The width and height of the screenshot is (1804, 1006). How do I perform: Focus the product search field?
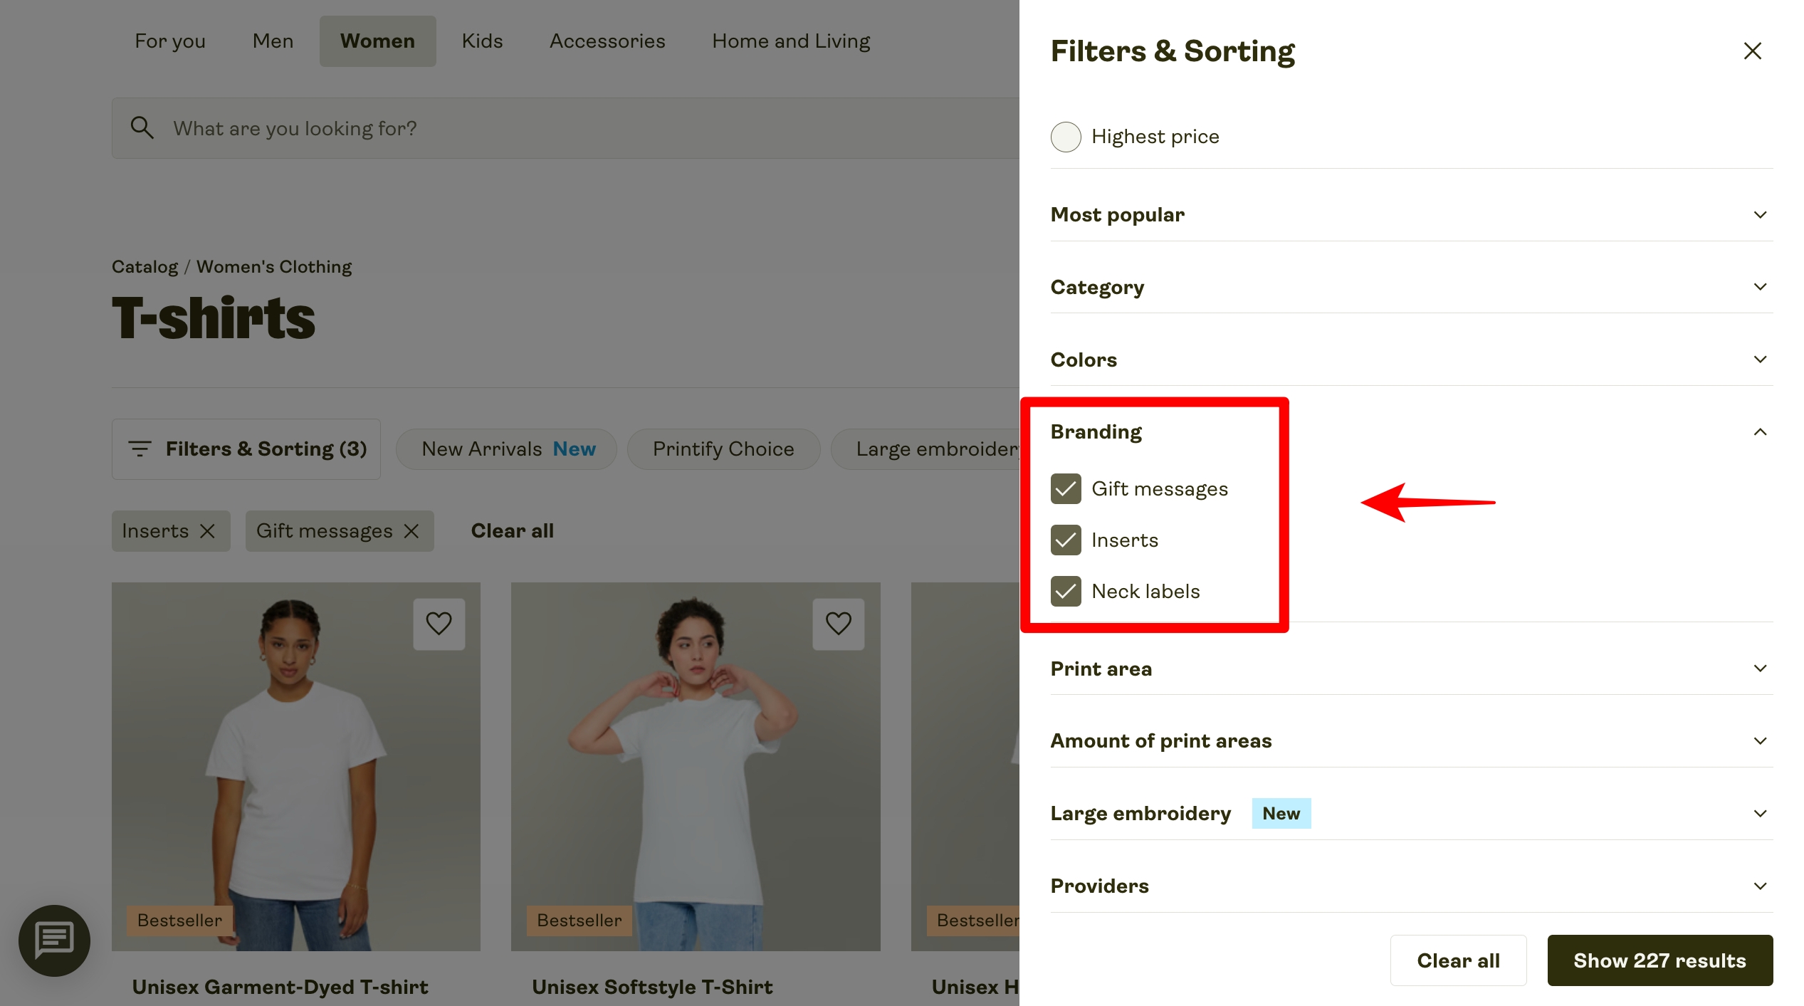[566, 128]
